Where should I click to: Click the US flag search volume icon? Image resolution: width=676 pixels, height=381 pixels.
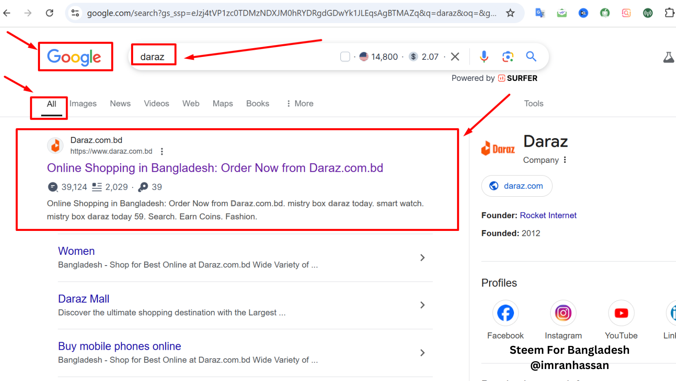tap(364, 56)
